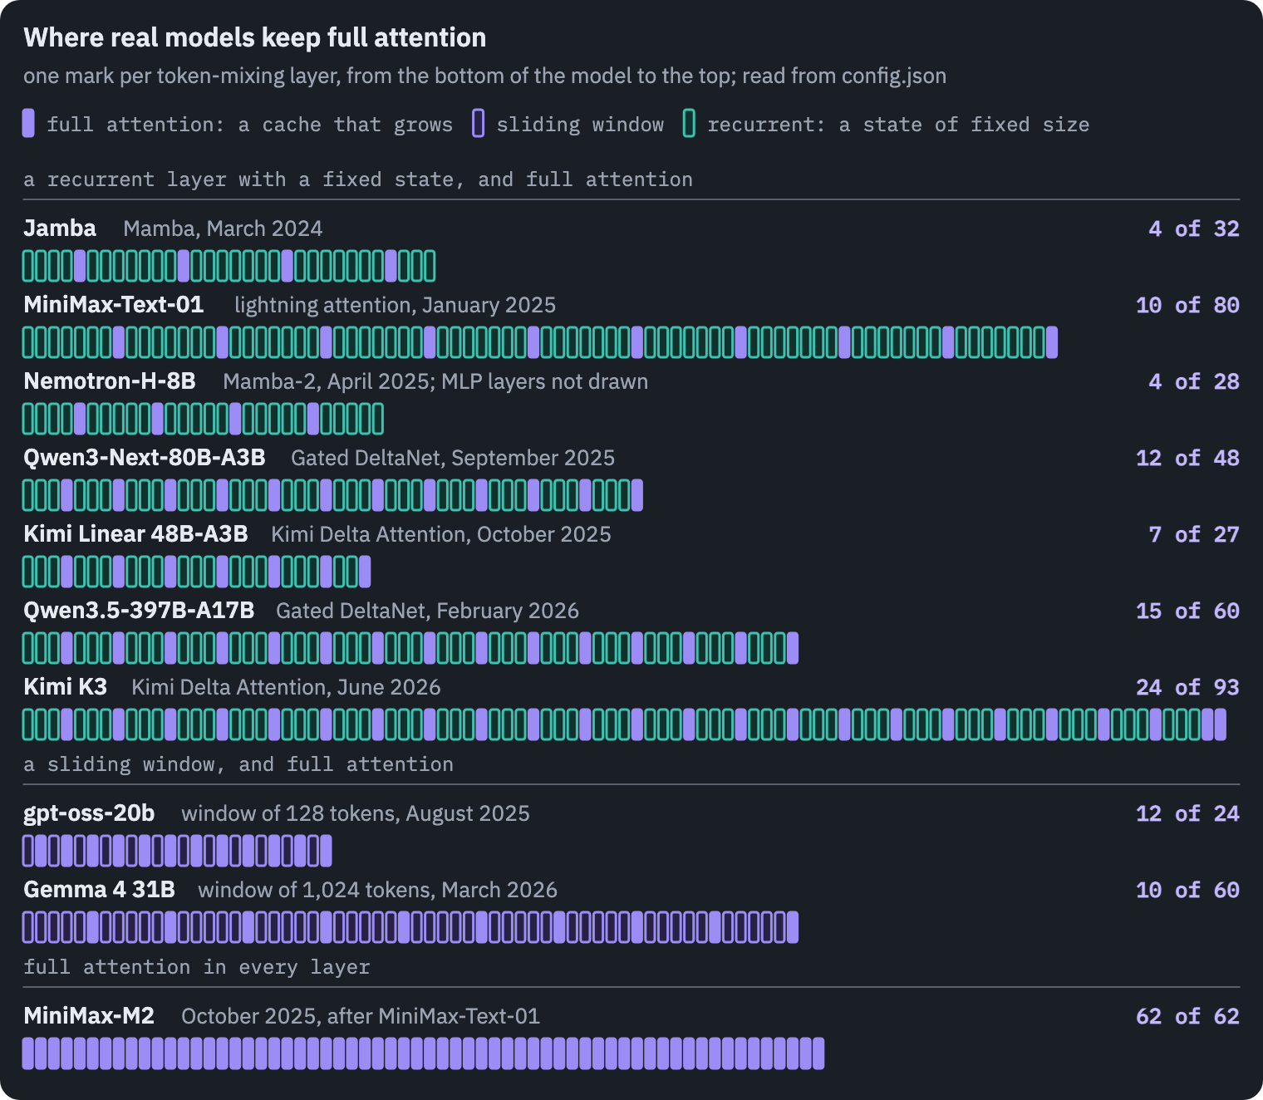Select the note 'Gated DeltaNet, September 2025'
1263x1100 pixels.
click(453, 458)
